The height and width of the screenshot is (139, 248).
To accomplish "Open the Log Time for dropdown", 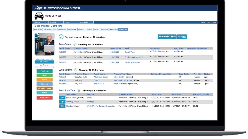I will click(45, 67).
